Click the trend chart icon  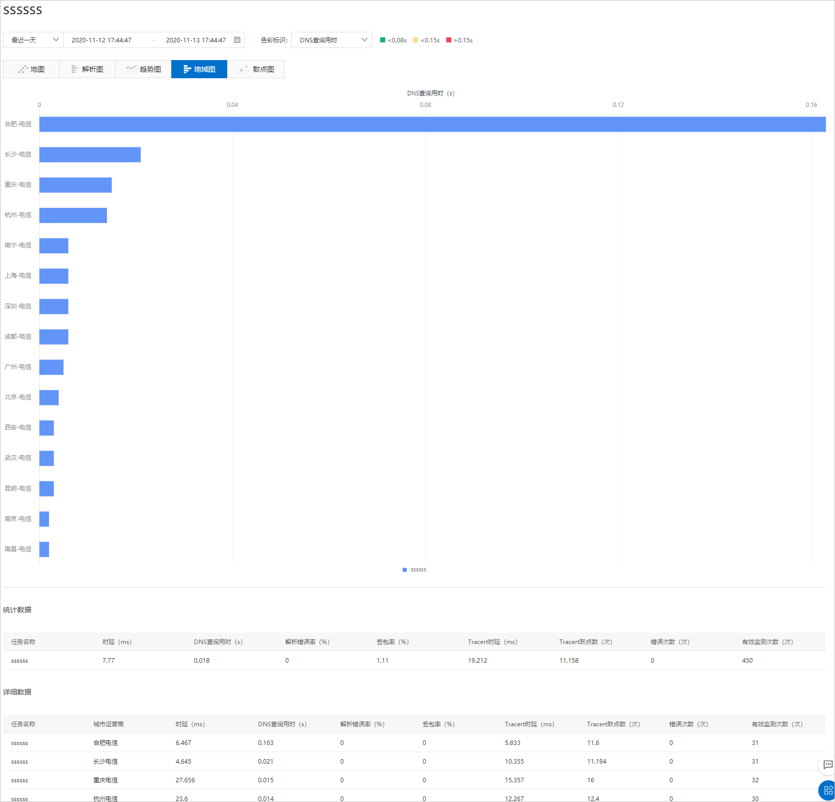point(131,69)
